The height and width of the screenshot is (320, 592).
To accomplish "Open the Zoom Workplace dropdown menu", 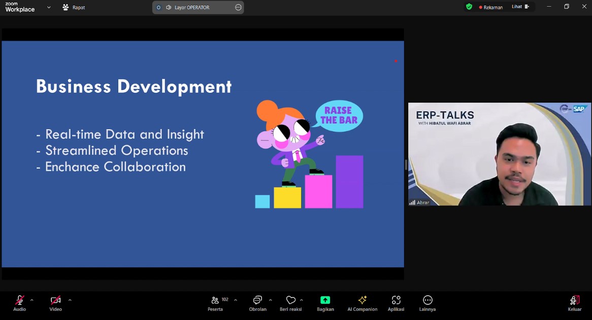I will click(49, 8).
